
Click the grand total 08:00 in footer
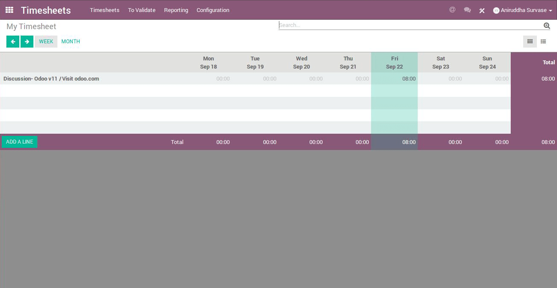[x=548, y=142]
